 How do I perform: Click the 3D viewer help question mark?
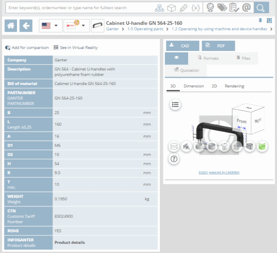pyautogui.click(x=174, y=159)
